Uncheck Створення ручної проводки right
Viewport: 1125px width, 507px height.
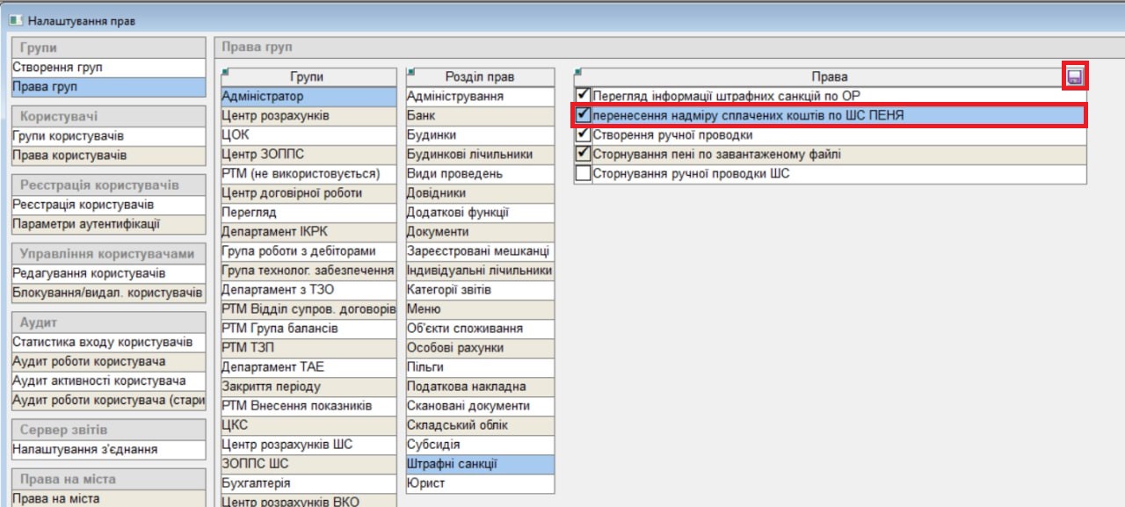583,135
